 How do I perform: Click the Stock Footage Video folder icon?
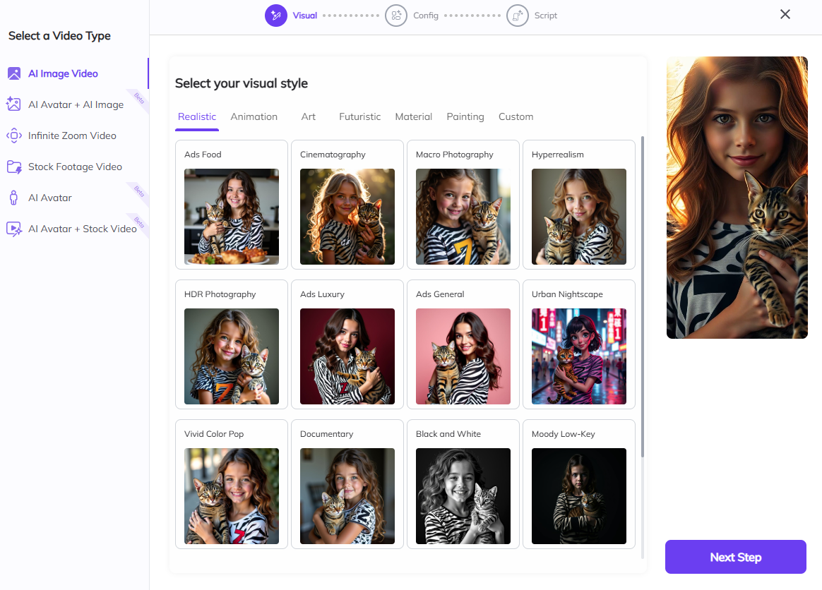(x=13, y=167)
